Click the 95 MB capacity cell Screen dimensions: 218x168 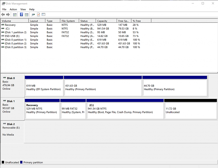coord(101,32)
